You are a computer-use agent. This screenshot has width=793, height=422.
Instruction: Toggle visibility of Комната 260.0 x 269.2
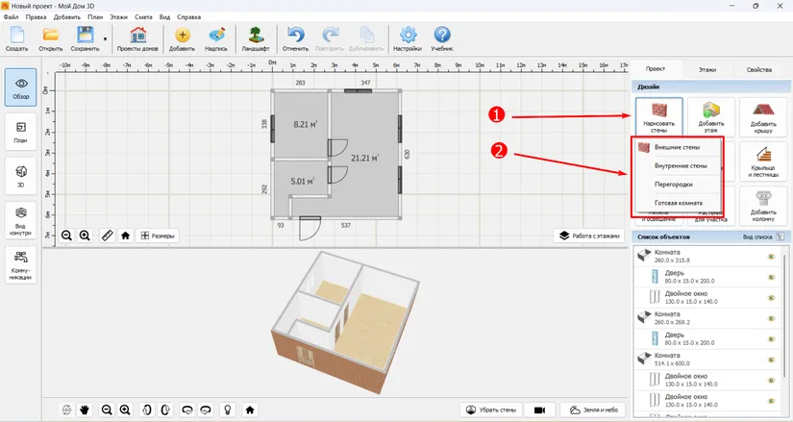tap(771, 318)
